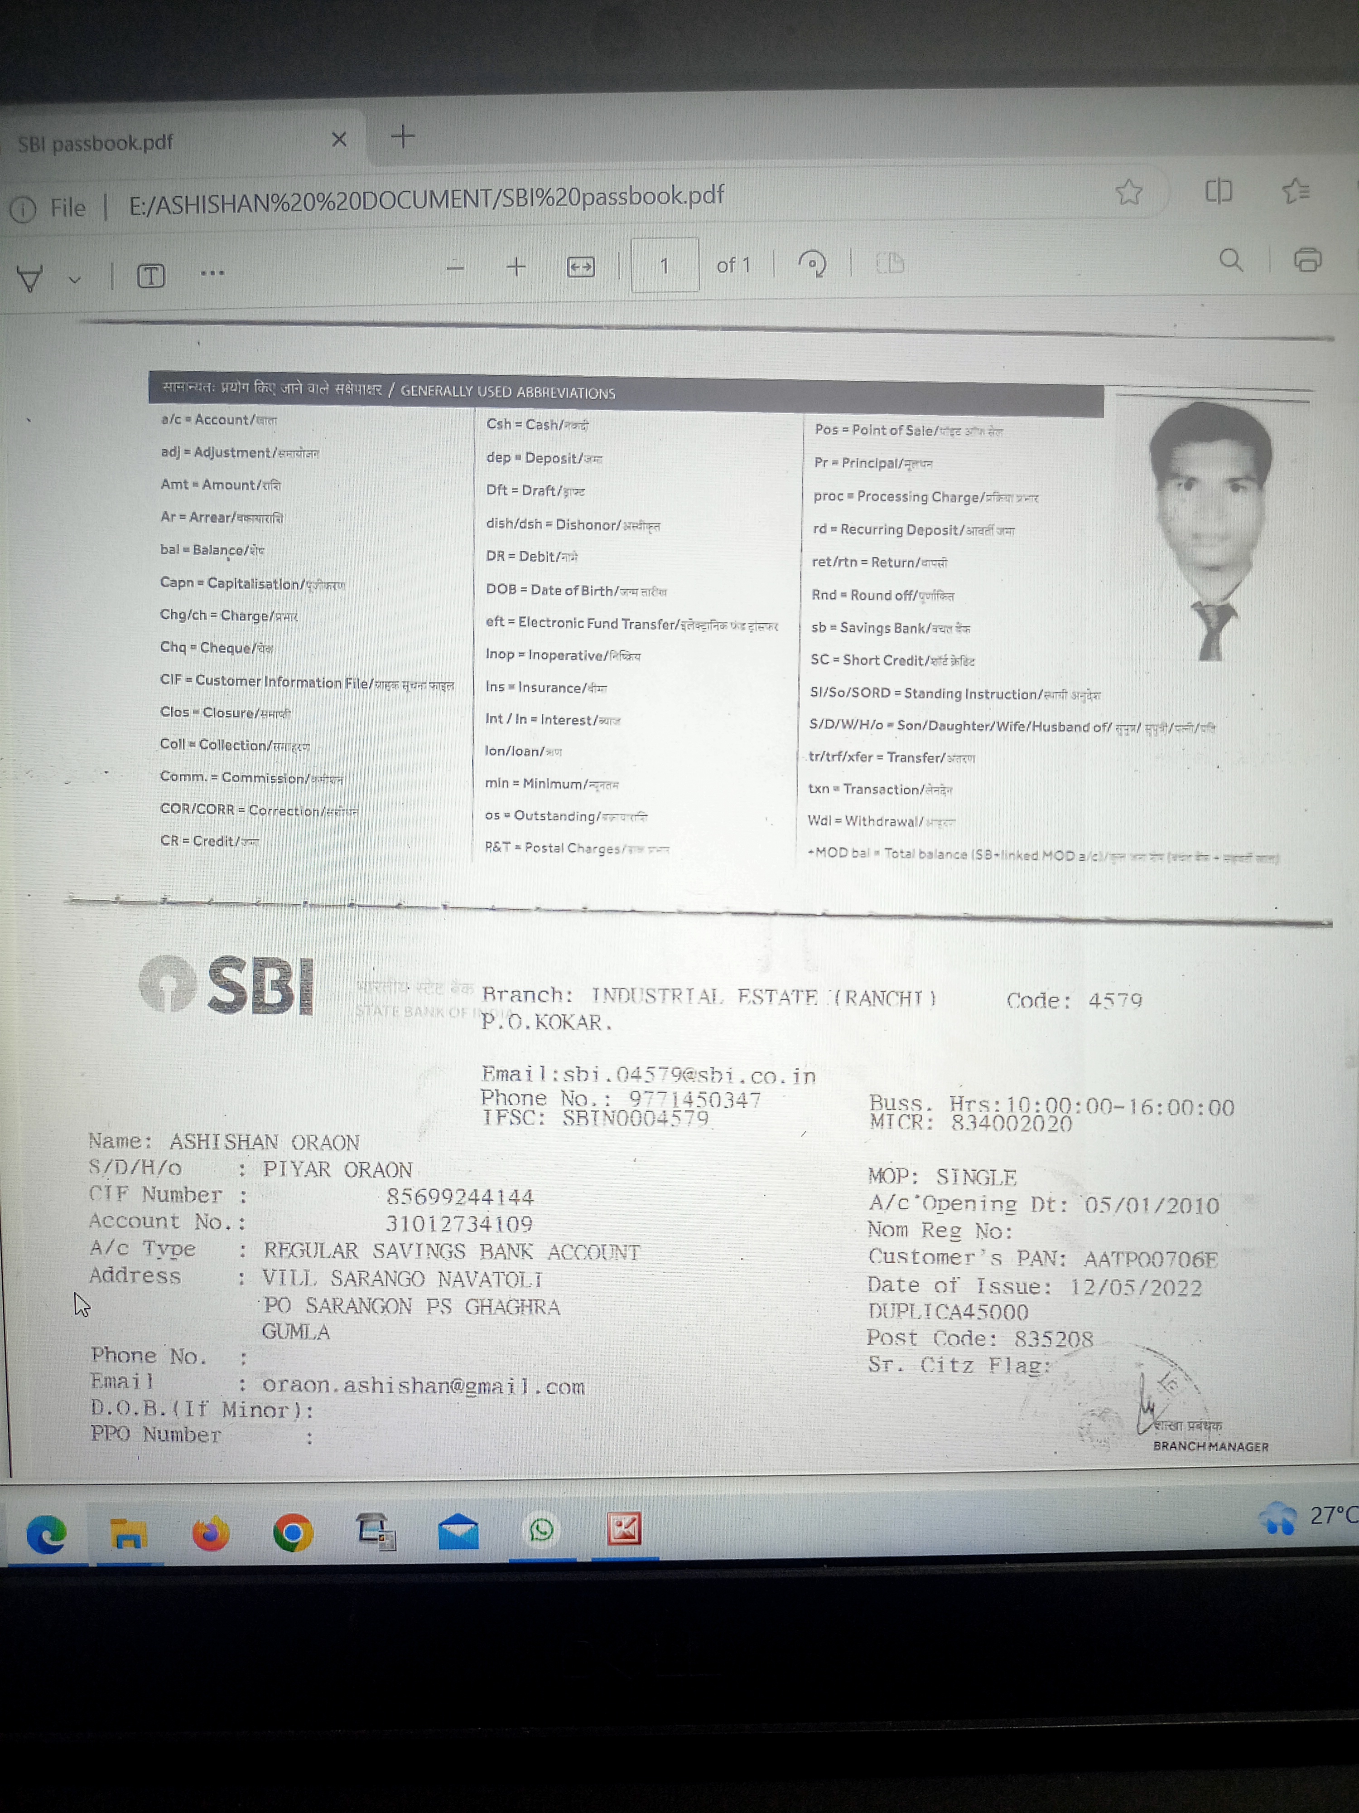Select the PDF Draw highlighter tool
The width and height of the screenshot is (1359, 1813).
pyautogui.click(x=29, y=279)
